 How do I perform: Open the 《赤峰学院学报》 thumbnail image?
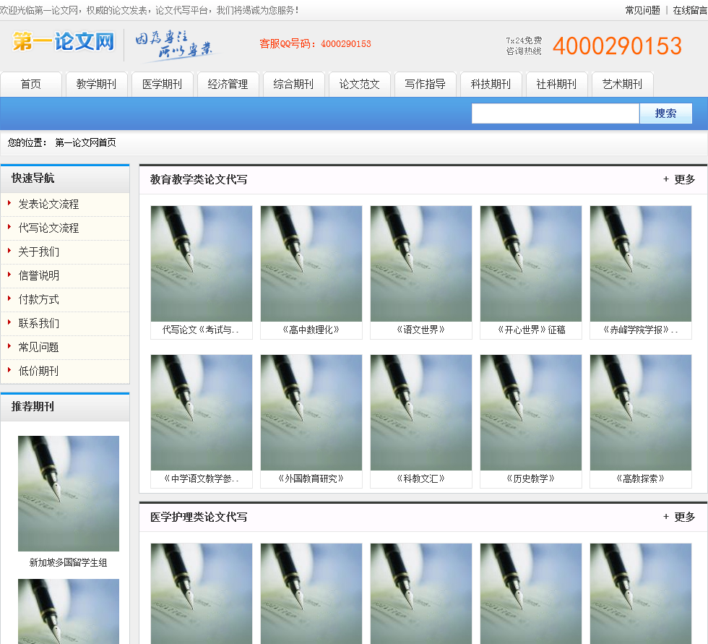click(641, 264)
